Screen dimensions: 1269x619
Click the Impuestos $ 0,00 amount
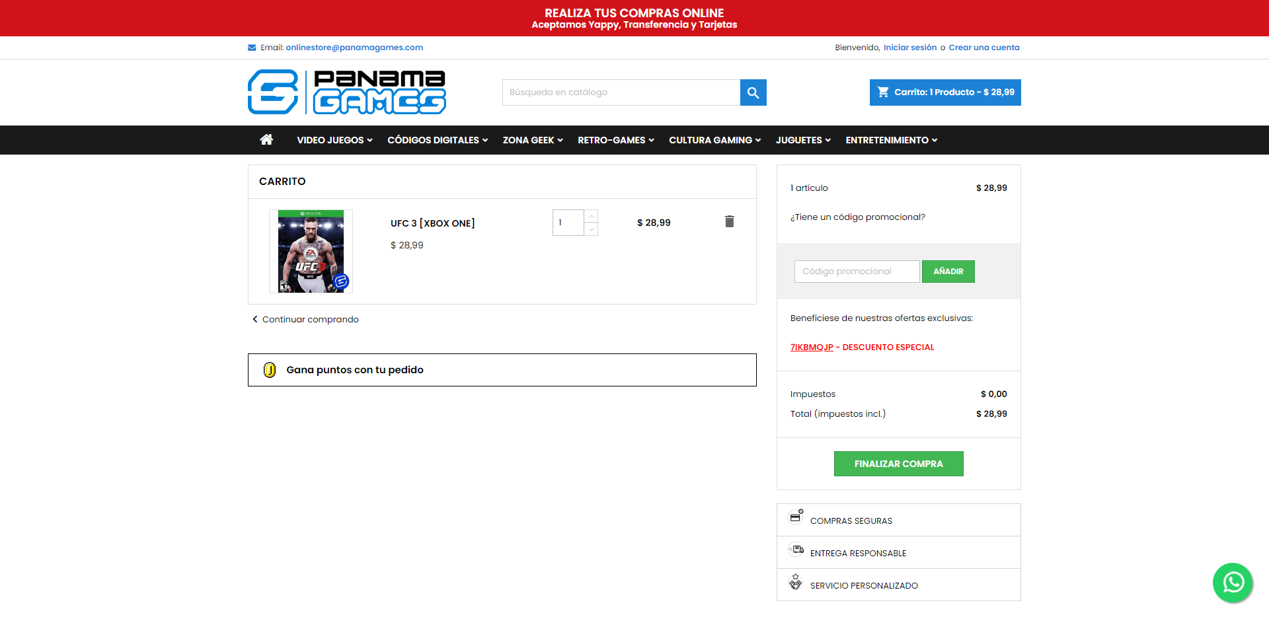point(994,394)
